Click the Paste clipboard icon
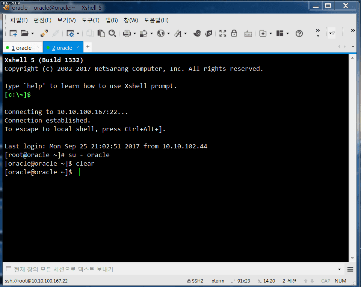 click(101, 33)
